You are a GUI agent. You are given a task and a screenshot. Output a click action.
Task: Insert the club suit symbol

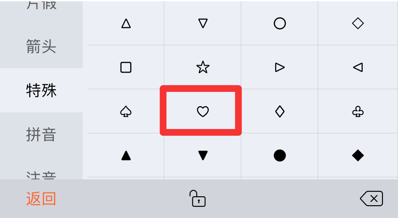point(358,111)
